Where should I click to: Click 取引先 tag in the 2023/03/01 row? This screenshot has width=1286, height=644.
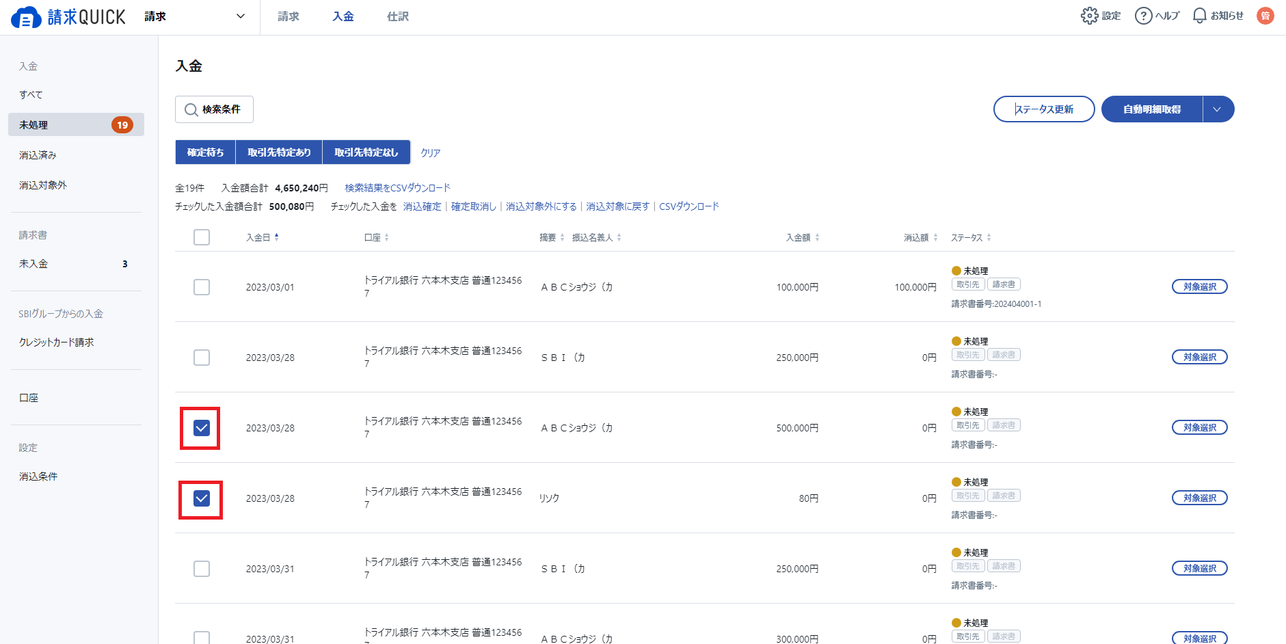click(968, 284)
